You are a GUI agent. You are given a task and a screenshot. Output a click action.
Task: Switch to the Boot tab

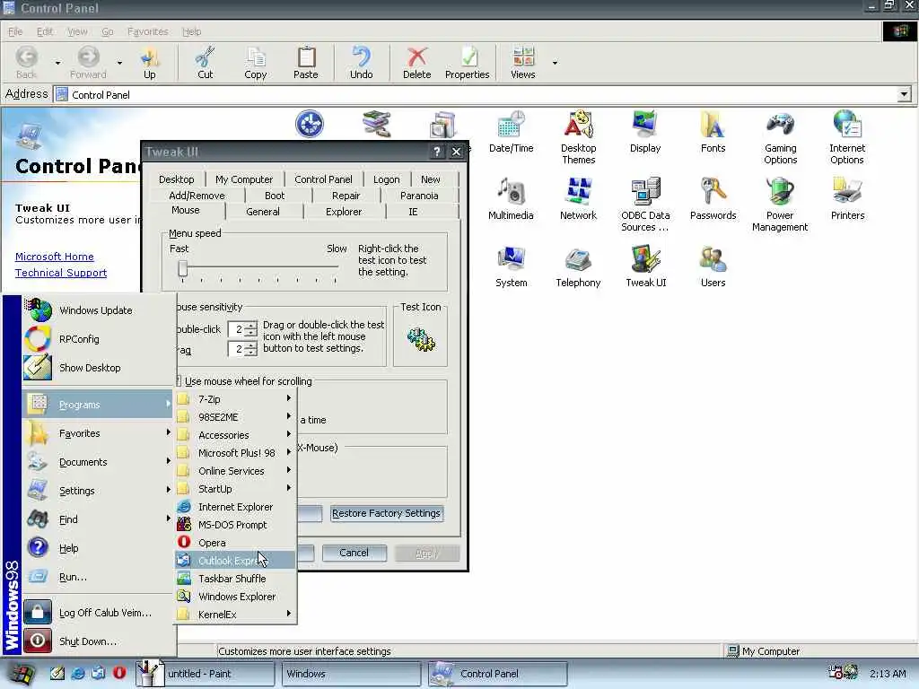point(275,196)
